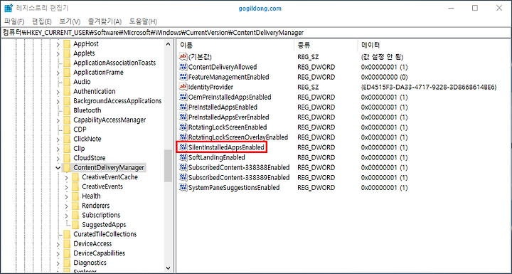Expand the Subscriptions subkey
512x274 pixels.
point(67,215)
